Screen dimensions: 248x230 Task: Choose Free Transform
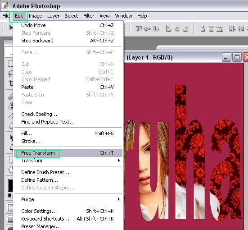68,153
